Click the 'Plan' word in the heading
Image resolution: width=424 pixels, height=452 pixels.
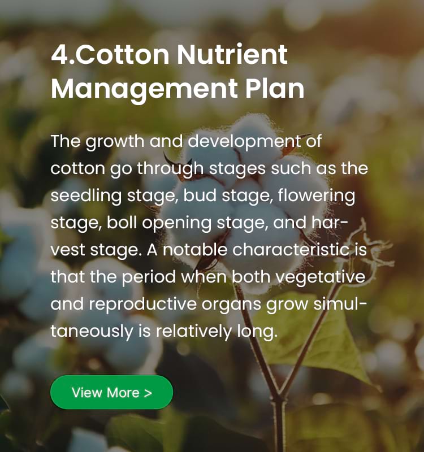pos(275,88)
